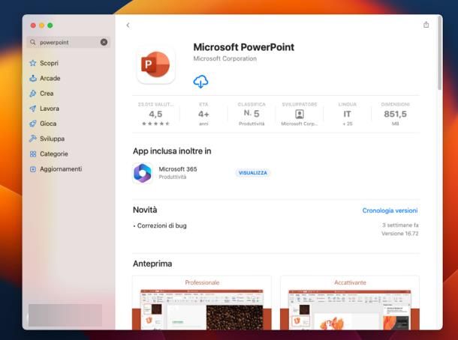This screenshot has height=340, width=458.
Task: Click the Gioca rocket icon
Action: [33, 124]
